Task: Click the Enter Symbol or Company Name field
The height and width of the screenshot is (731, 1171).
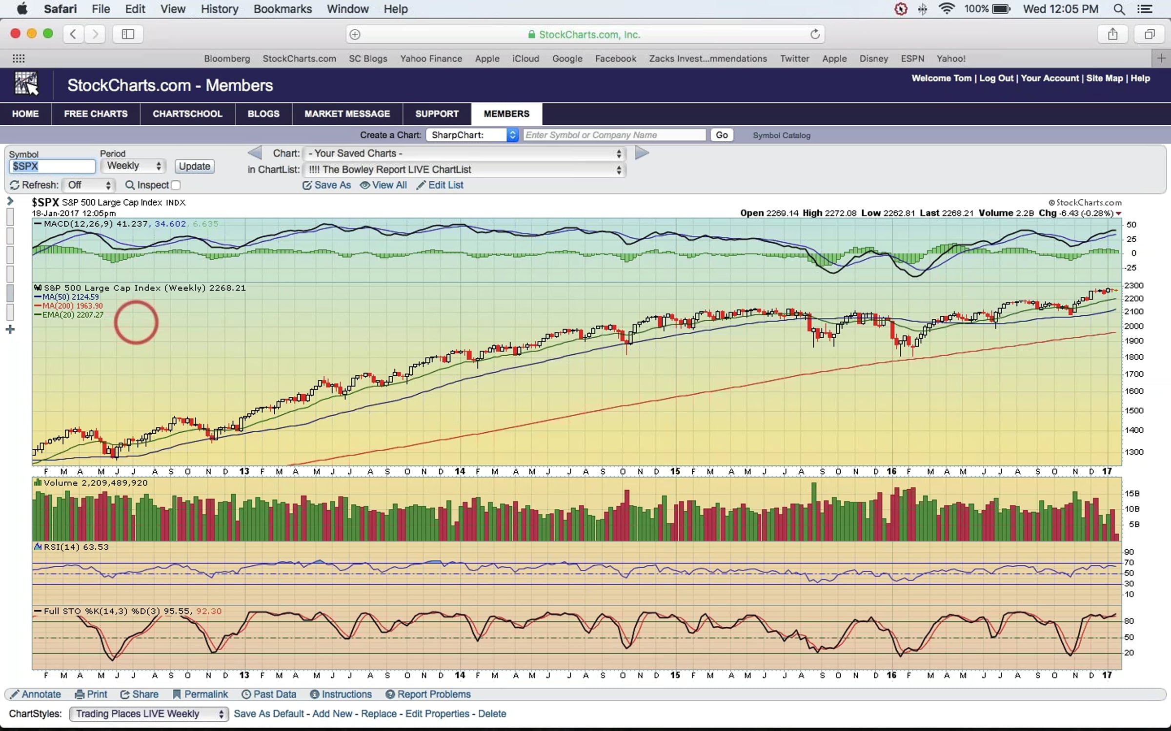Action: pos(614,135)
